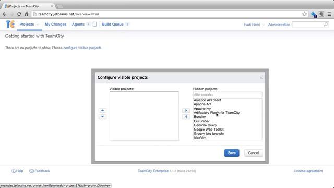Click the filter projects input field

pyautogui.click(x=228, y=95)
